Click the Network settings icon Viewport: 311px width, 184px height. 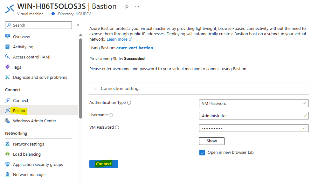pyautogui.click(x=7, y=144)
